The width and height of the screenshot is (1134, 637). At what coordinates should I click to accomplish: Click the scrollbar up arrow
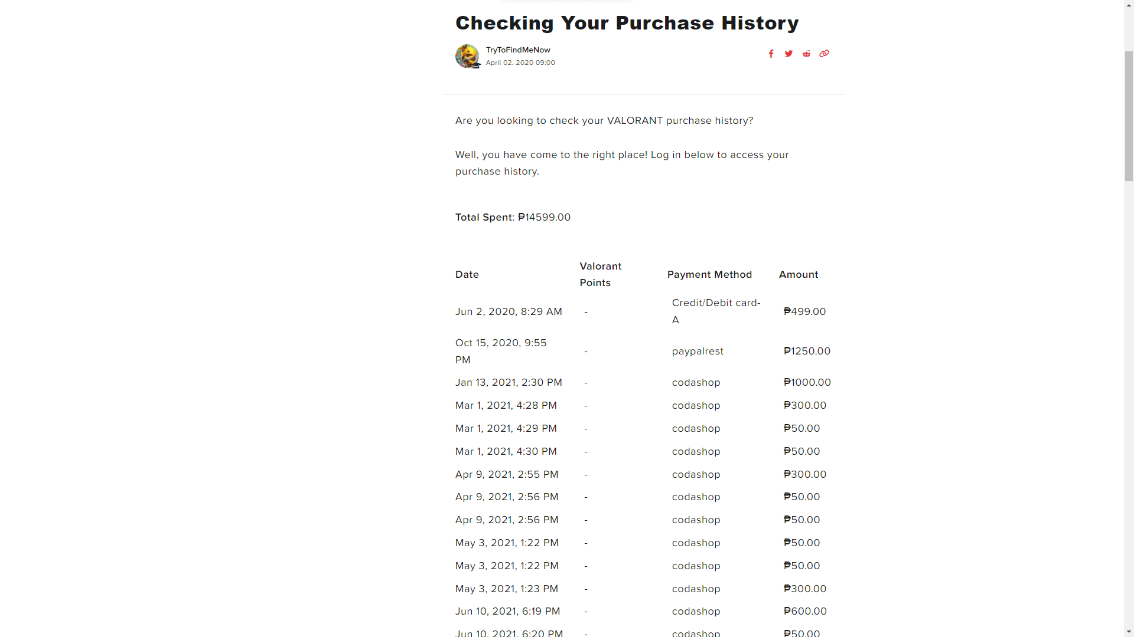[1129, 5]
